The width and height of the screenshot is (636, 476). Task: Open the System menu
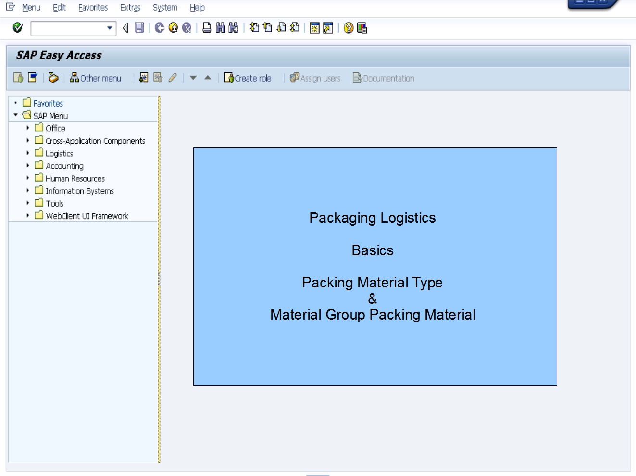tap(164, 7)
